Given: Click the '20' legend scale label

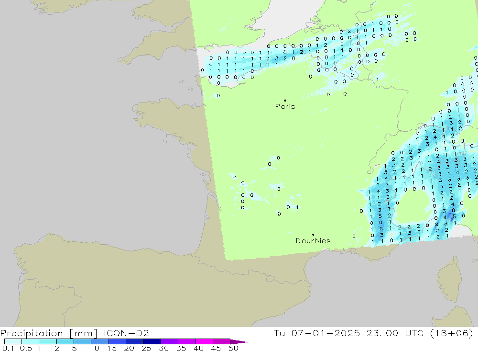Looking at the screenshot, I should tap(129, 348).
